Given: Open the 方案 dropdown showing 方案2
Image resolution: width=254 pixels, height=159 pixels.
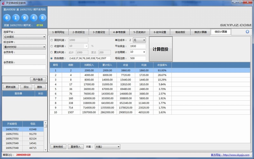Looking at the screenshot, I should pos(107,147).
